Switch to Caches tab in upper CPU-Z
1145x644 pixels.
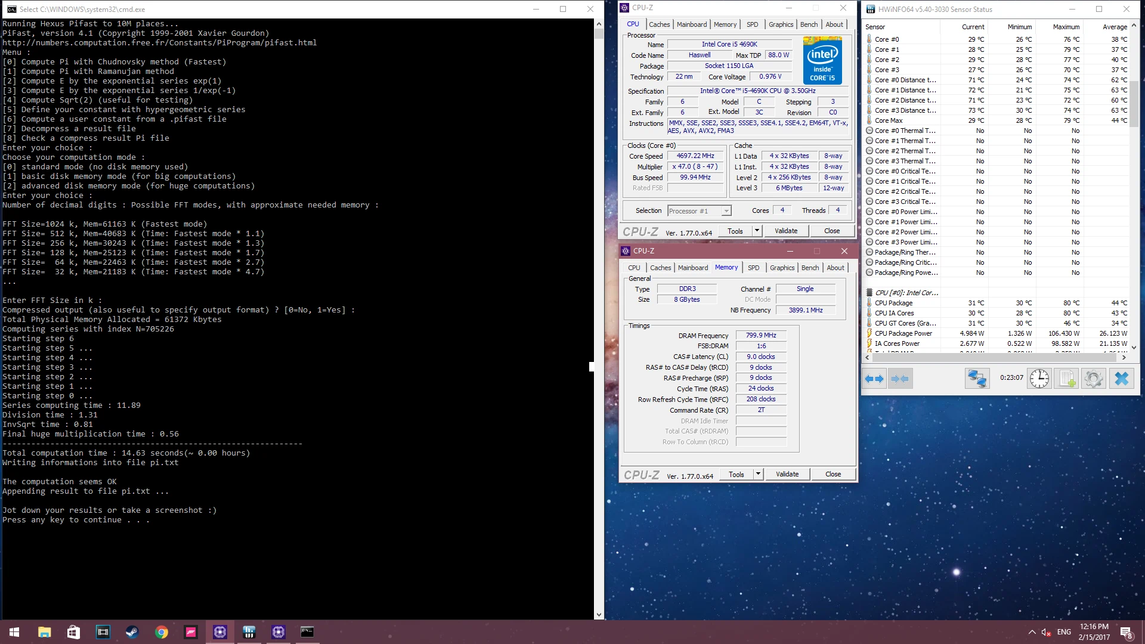(x=659, y=24)
